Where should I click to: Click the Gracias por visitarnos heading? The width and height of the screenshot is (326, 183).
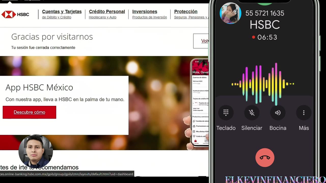pos(52,37)
